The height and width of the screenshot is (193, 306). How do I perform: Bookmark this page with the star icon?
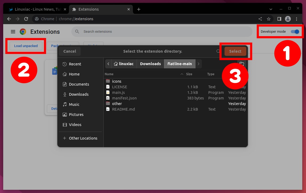pyautogui.click(x=269, y=19)
